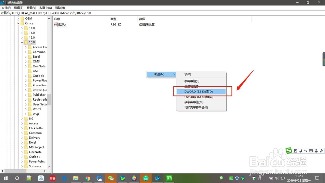Click the 新建(N) context menu entry
The image size is (325, 183).
pos(161,74)
